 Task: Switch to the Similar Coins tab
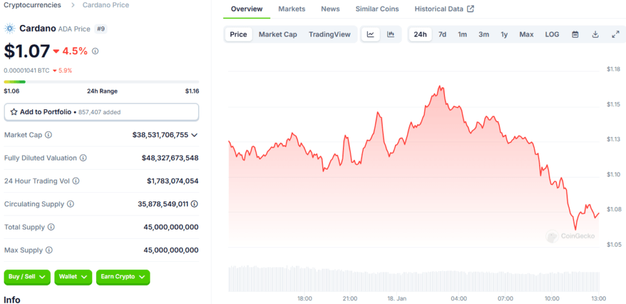[377, 9]
